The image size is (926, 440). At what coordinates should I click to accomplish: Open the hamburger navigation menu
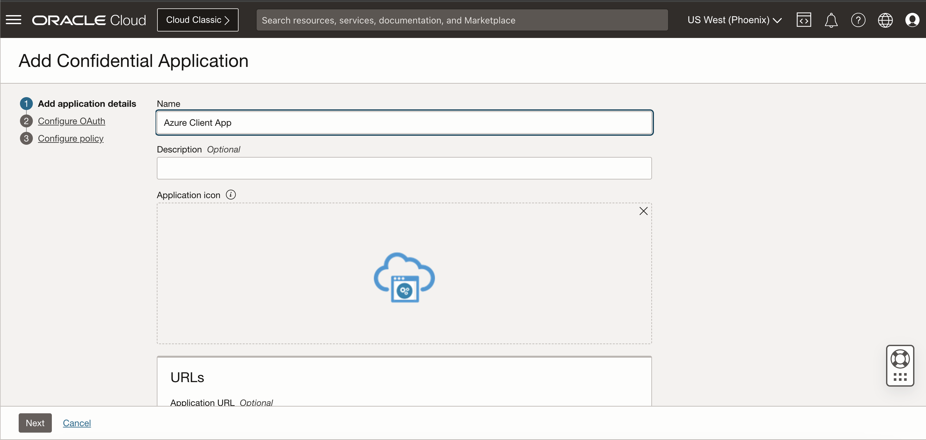[x=14, y=20]
